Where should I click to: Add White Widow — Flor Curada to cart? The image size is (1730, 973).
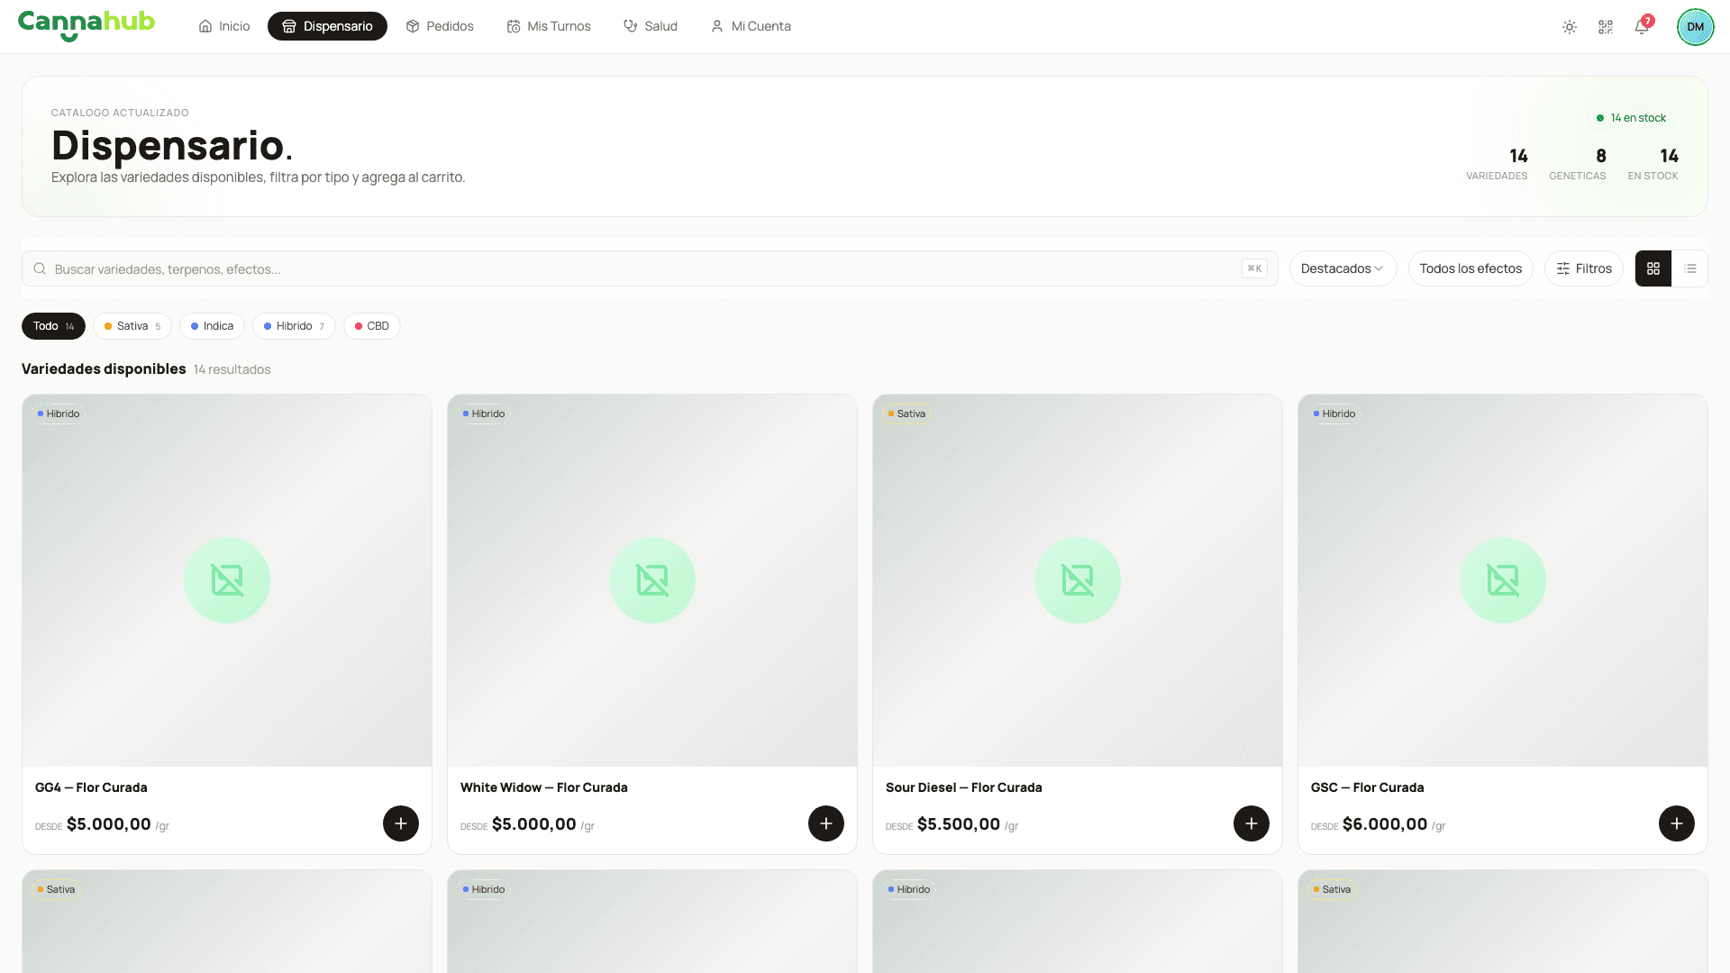click(x=826, y=823)
